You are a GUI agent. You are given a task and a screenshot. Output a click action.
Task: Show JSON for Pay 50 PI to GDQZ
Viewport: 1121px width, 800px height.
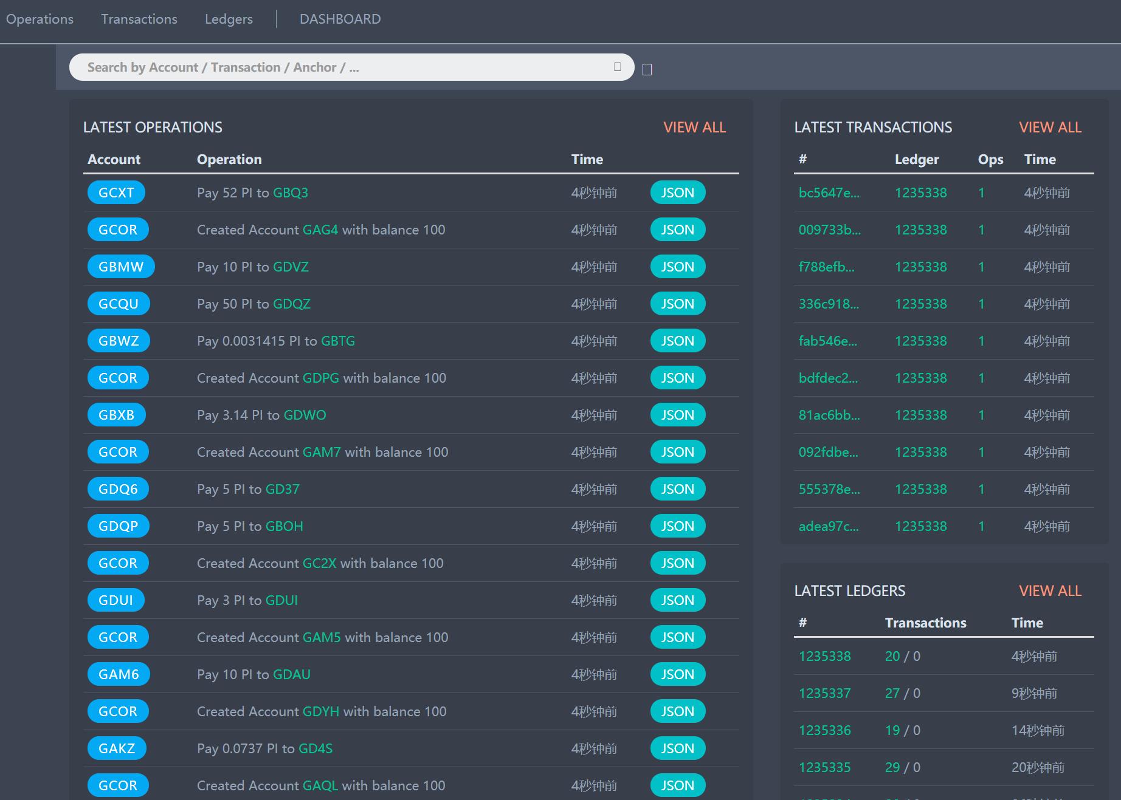click(678, 304)
